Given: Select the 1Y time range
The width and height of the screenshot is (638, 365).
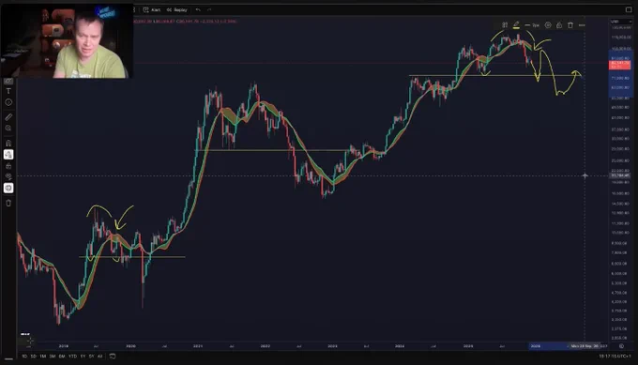Looking at the screenshot, I should (x=83, y=357).
